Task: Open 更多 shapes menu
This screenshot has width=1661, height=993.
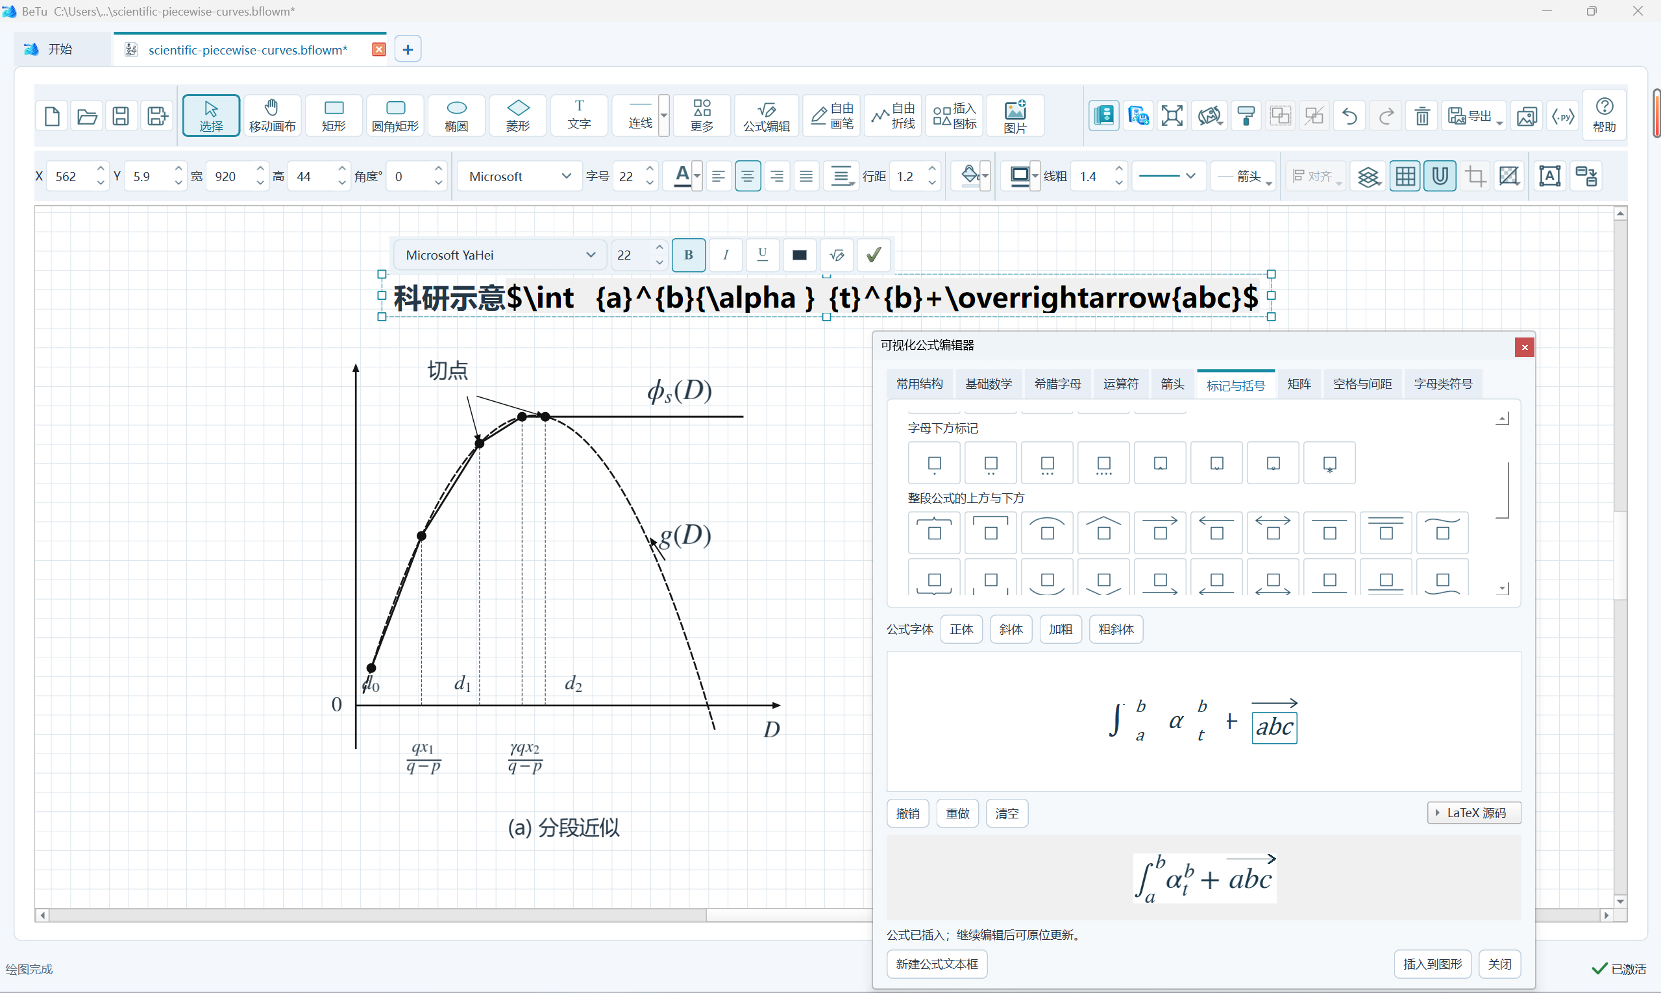Action: (x=702, y=116)
